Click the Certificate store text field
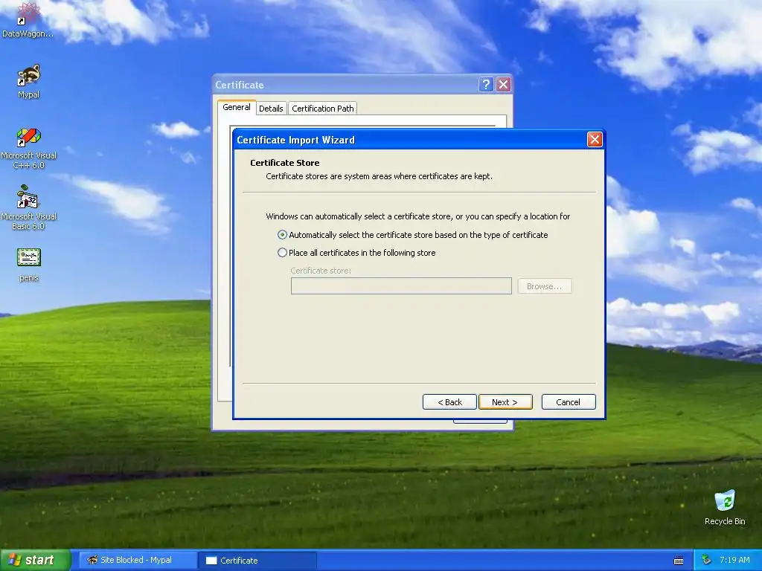 [401, 286]
